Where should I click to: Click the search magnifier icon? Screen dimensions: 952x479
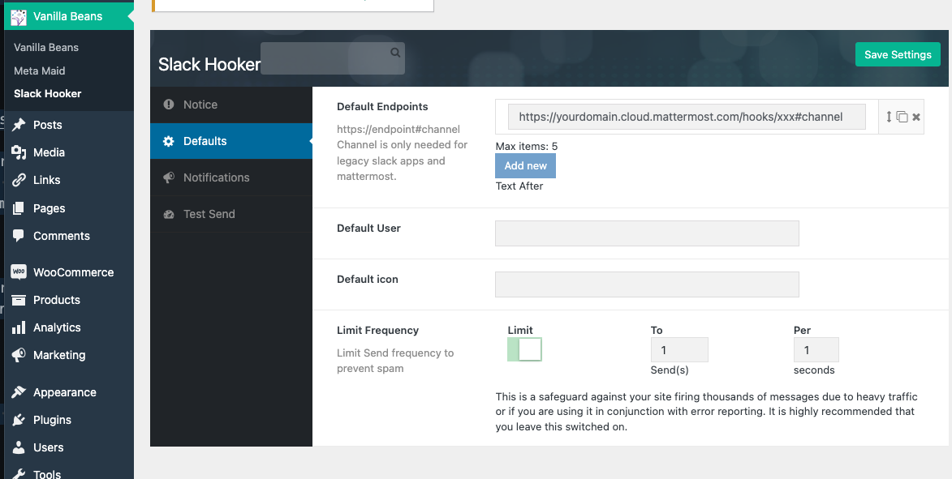tap(395, 53)
